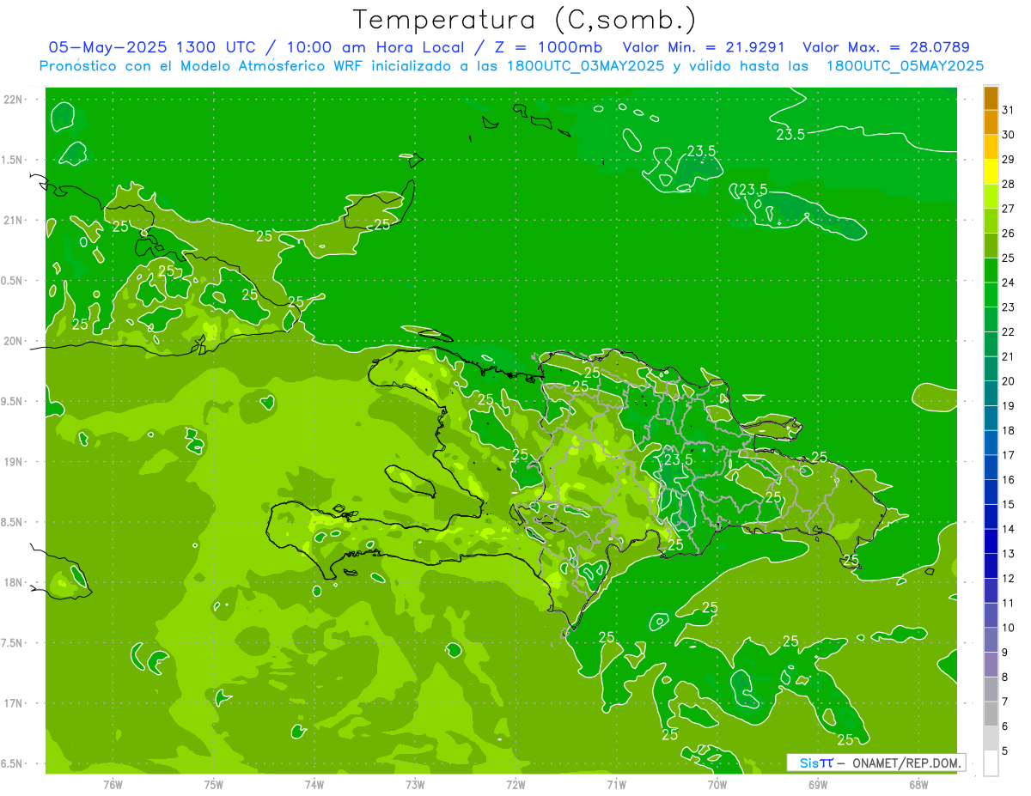Image resolution: width=1031 pixels, height=796 pixels.
Task: Click the legend value label '30'
Action: pos(1008,135)
